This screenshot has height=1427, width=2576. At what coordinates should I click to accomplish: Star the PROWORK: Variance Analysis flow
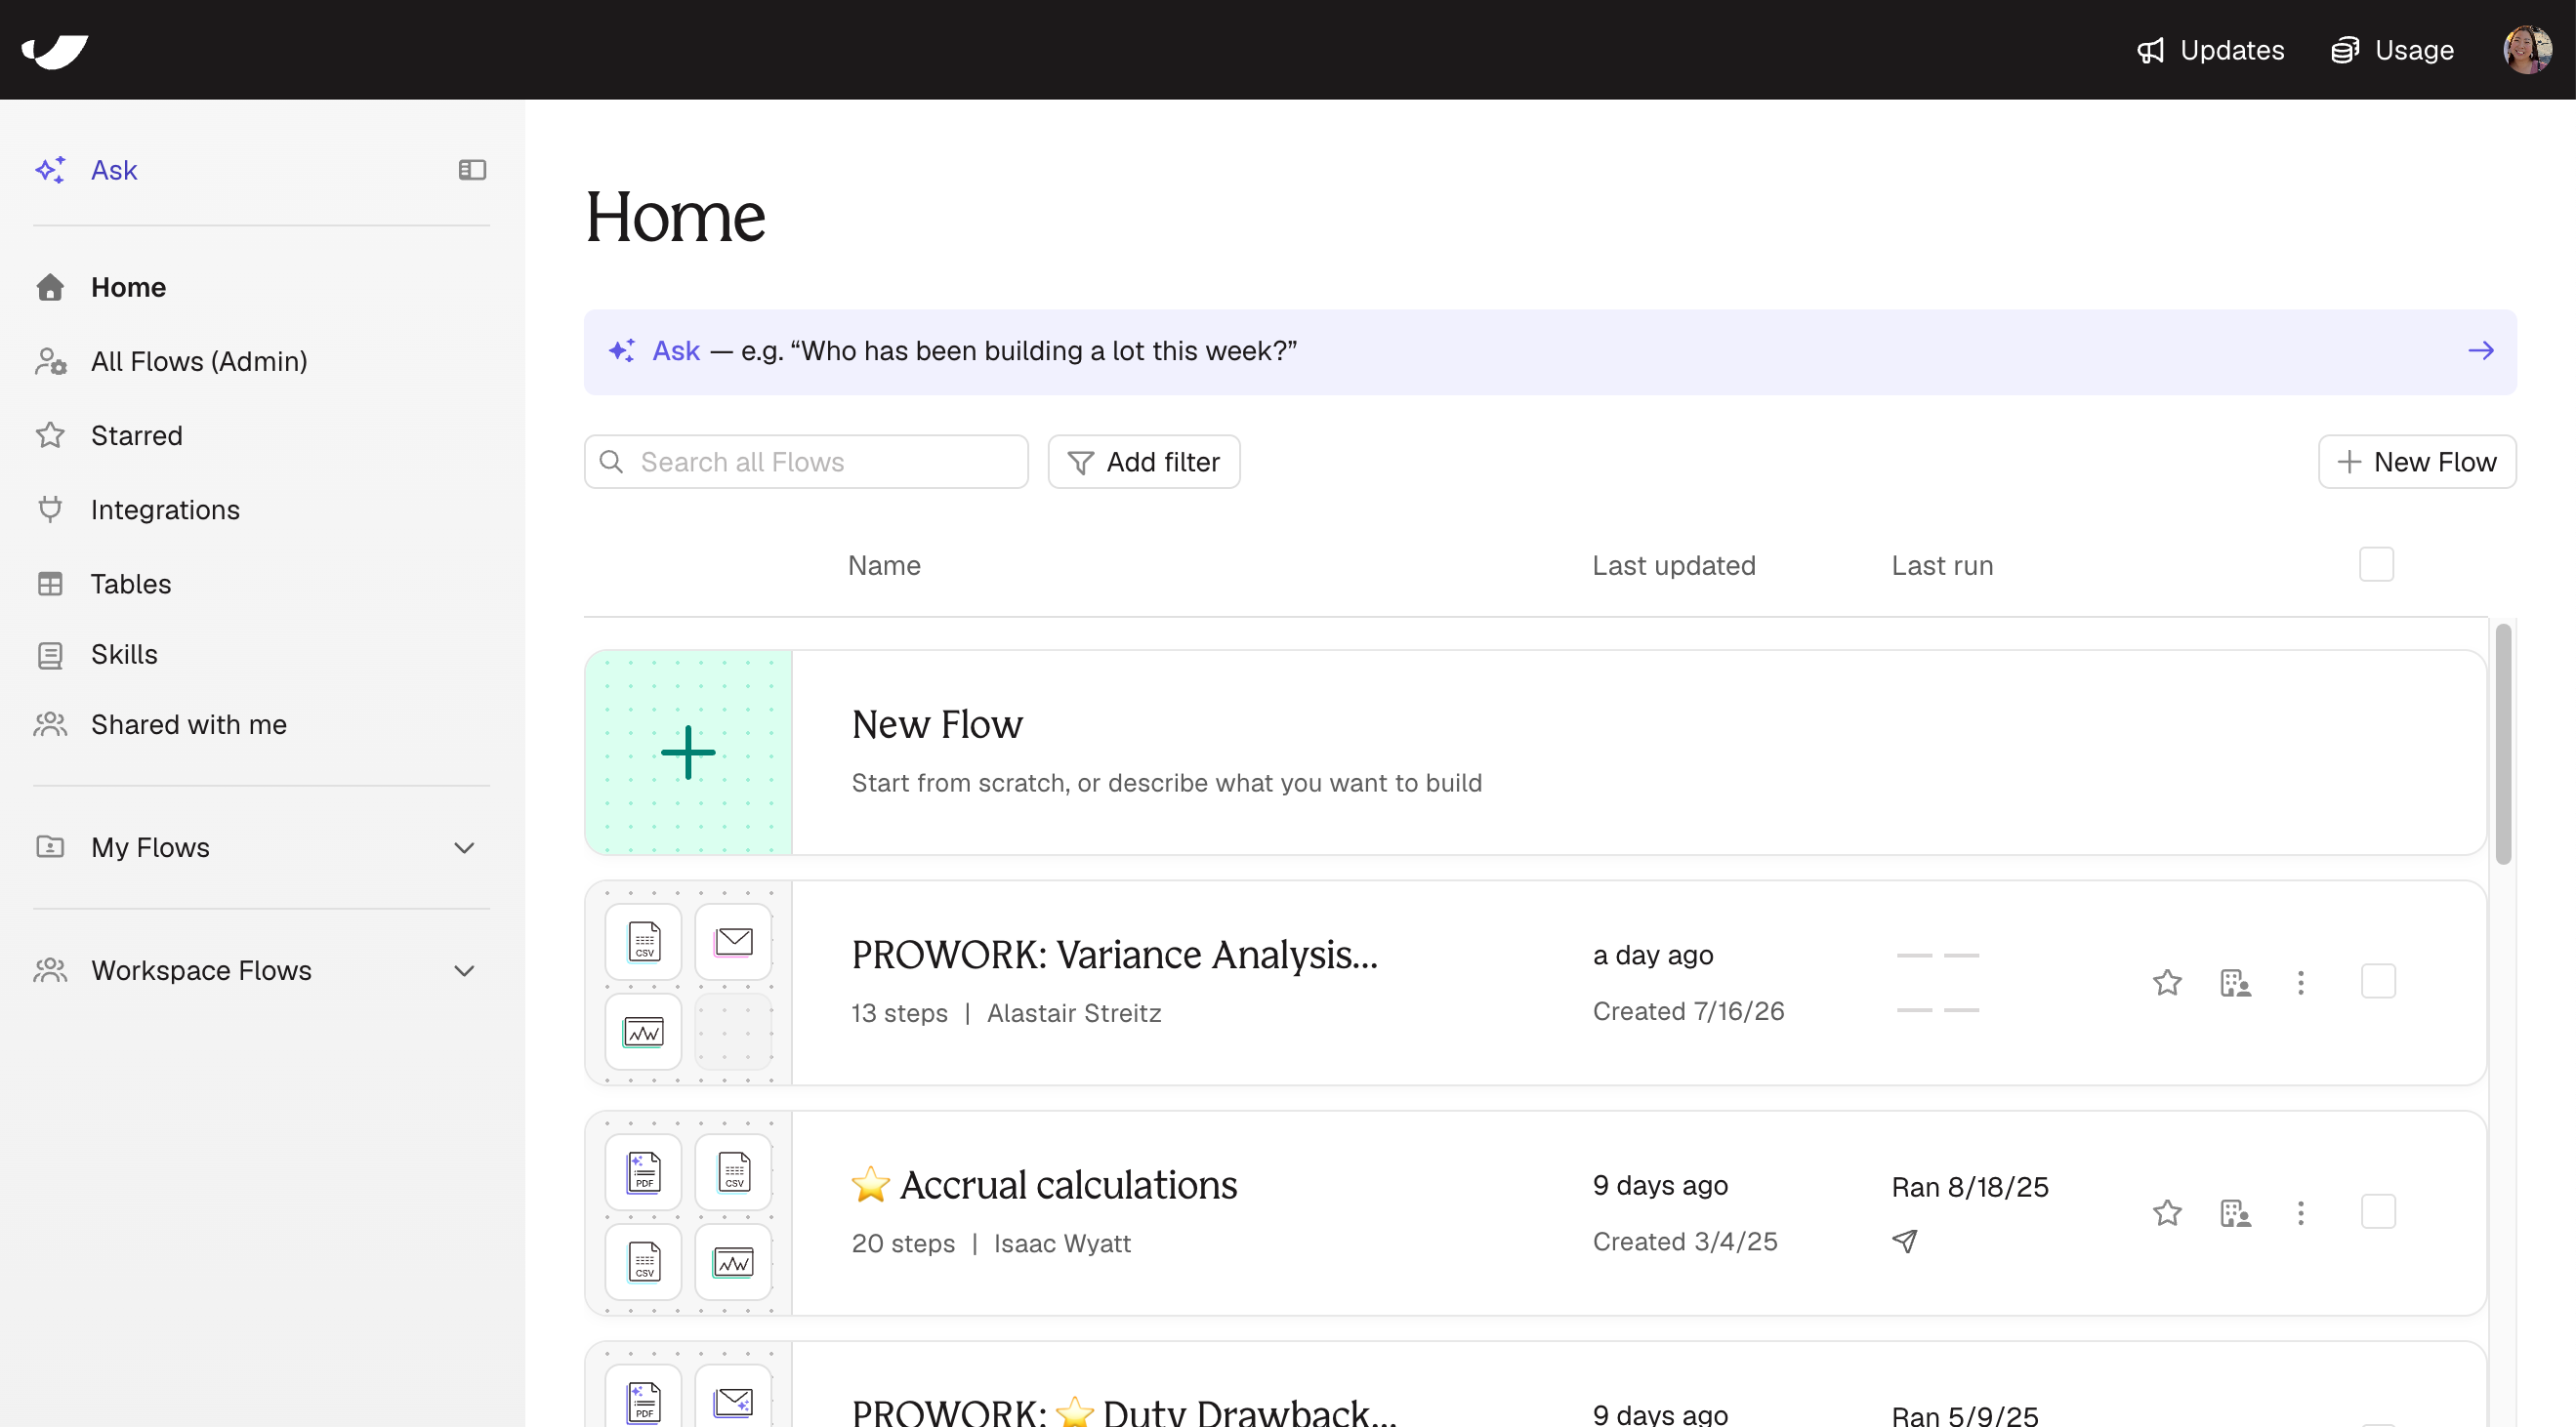point(2167,983)
